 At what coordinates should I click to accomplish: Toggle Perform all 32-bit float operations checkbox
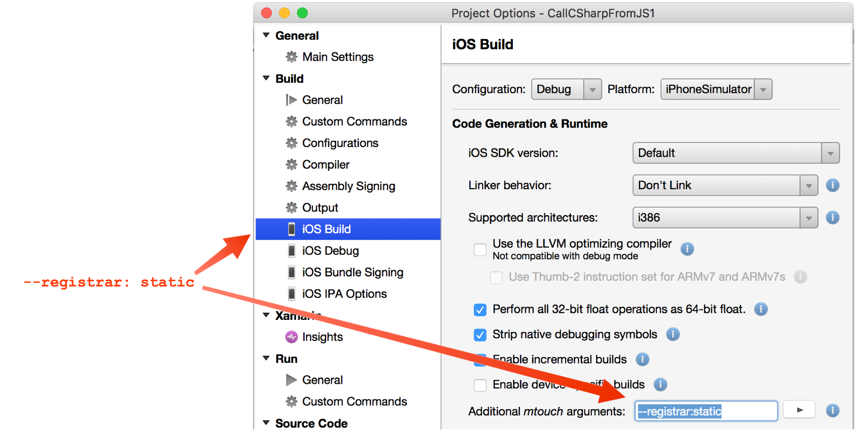(x=480, y=310)
